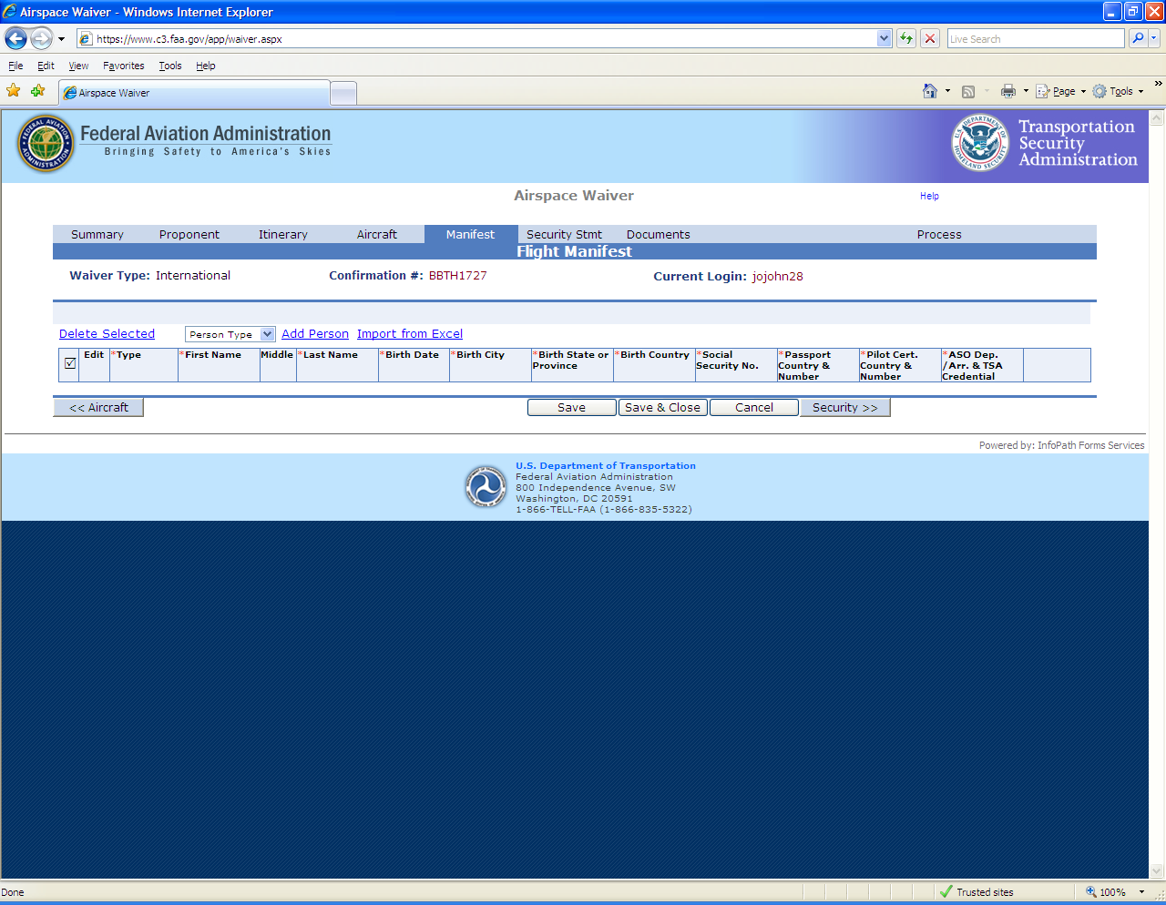1166x905 pixels.
Task: Switch to the Itinerary tab
Action: tap(283, 234)
